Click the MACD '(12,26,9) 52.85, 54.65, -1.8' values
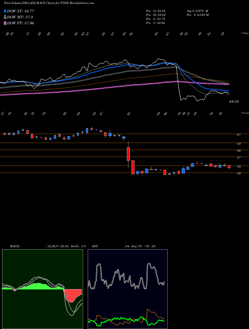This screenshot has width=249, height=329. coord(65,246)
